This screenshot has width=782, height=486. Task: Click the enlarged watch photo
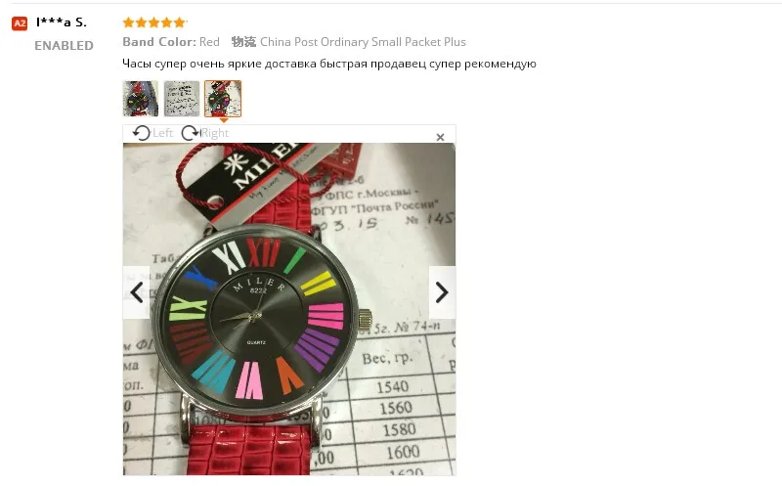point(289,309)
